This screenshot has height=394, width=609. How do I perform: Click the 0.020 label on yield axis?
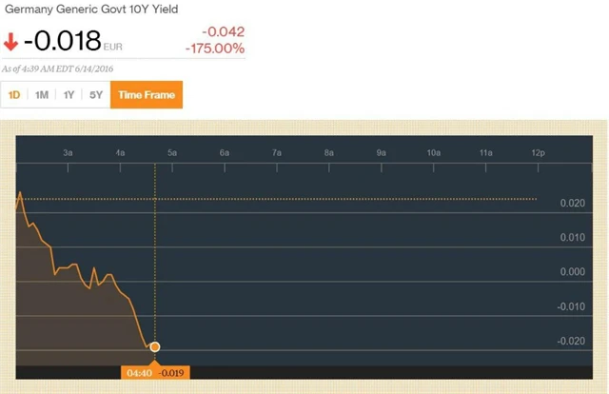(573, 204)
